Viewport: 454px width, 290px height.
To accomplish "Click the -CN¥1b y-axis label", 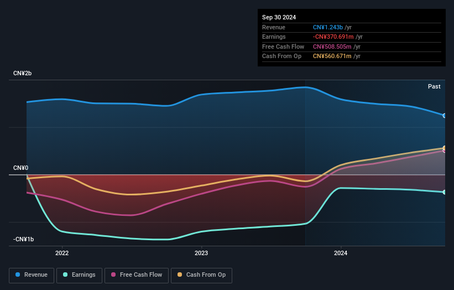I will (x=23, y=239).
